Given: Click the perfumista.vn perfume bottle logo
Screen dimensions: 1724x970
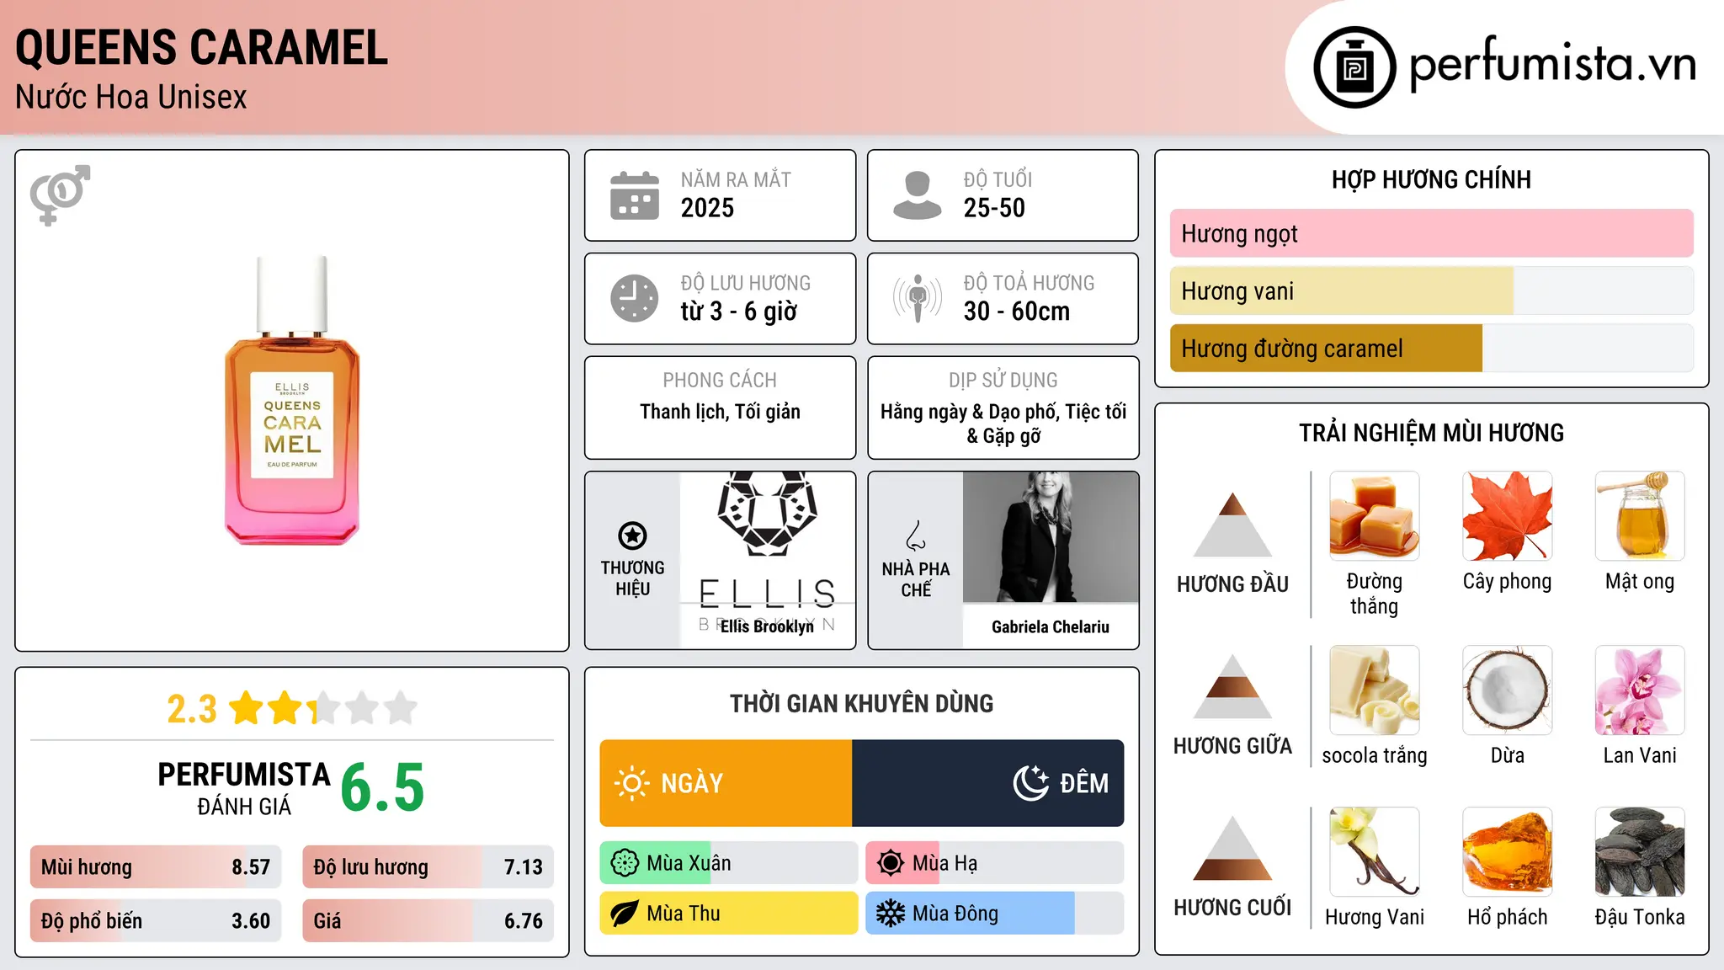Looking at the screenshot, I should pos(1354,67).
